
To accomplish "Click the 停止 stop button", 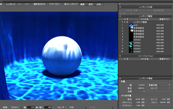I will pos(20,4).
